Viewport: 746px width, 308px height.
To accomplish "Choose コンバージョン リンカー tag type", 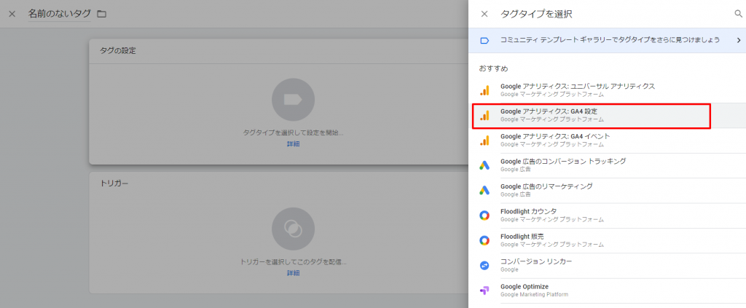I will [607, 265].
